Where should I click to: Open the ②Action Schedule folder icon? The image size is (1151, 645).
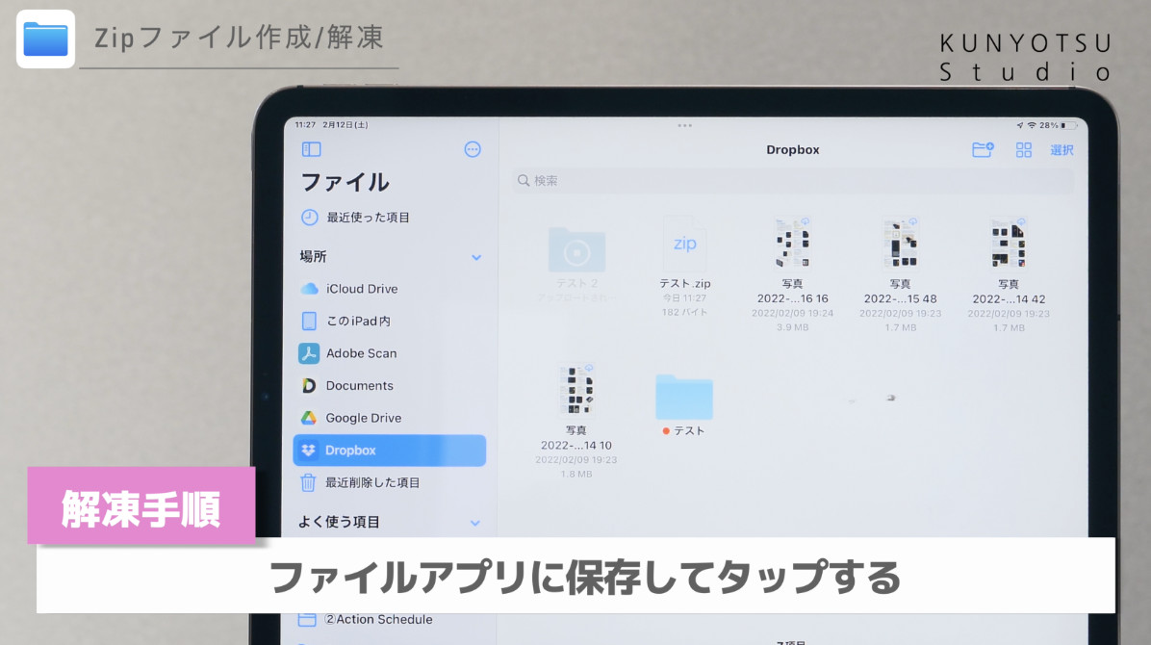coord(307,619)
